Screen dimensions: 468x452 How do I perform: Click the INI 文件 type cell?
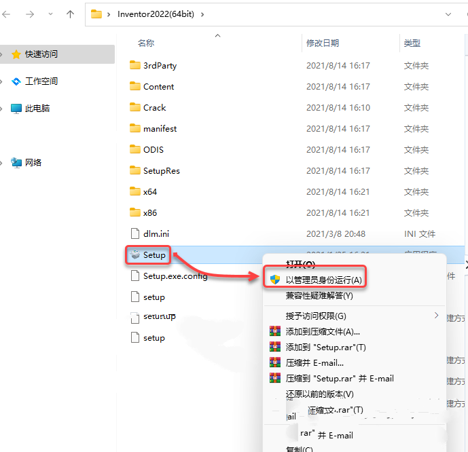pyautogui.click(x=420, y=233)
